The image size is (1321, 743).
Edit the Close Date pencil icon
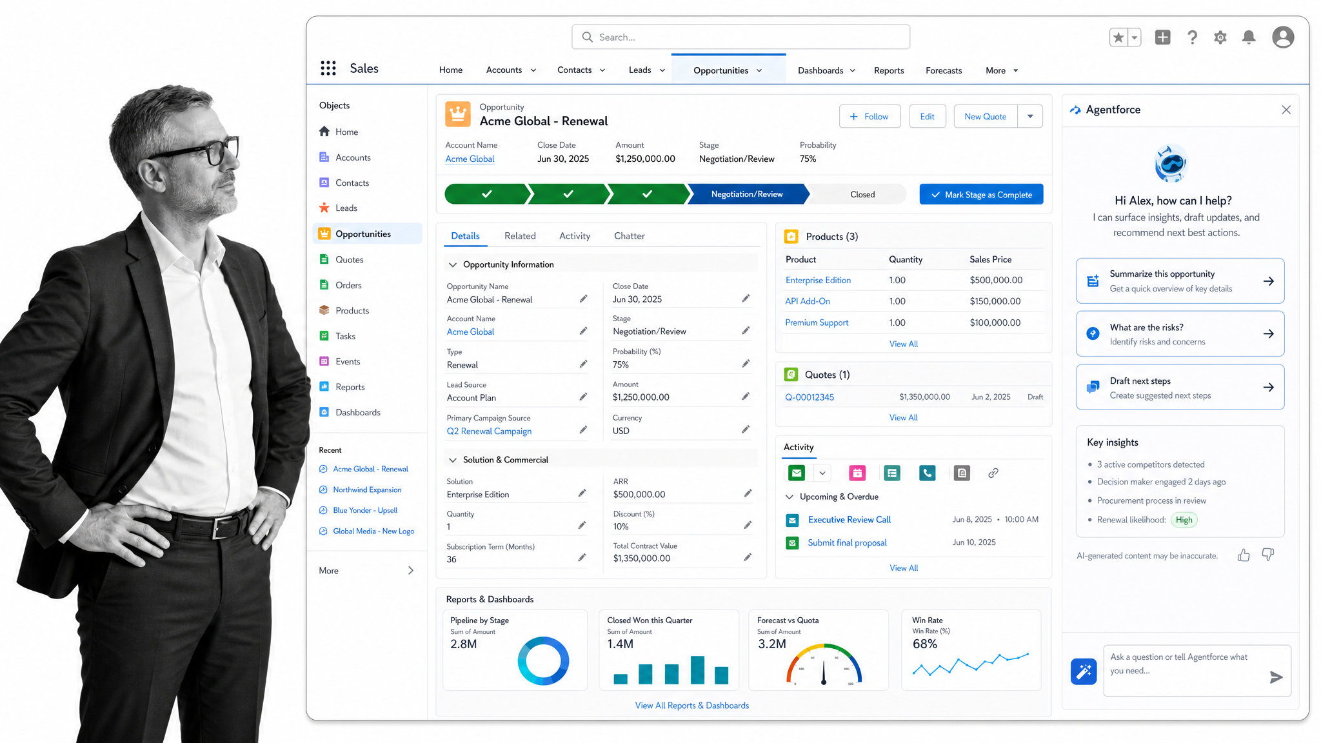click(x=746, y=298)
